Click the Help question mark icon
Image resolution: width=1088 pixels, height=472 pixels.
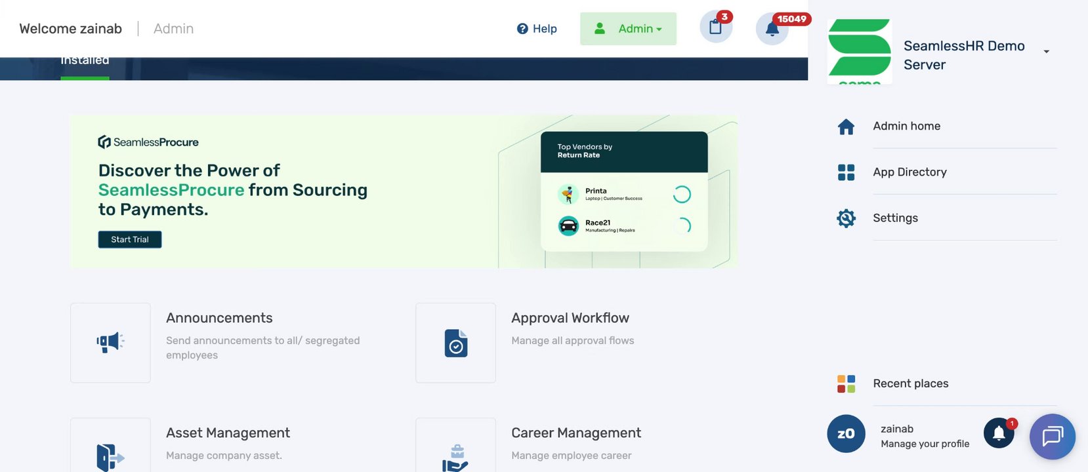coord(522,29)
